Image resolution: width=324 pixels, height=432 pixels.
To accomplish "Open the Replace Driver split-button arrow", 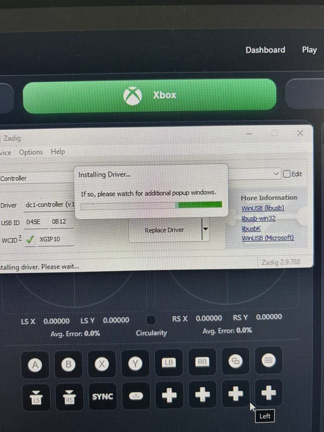I will pyautogui.click(x=206, y=229).
